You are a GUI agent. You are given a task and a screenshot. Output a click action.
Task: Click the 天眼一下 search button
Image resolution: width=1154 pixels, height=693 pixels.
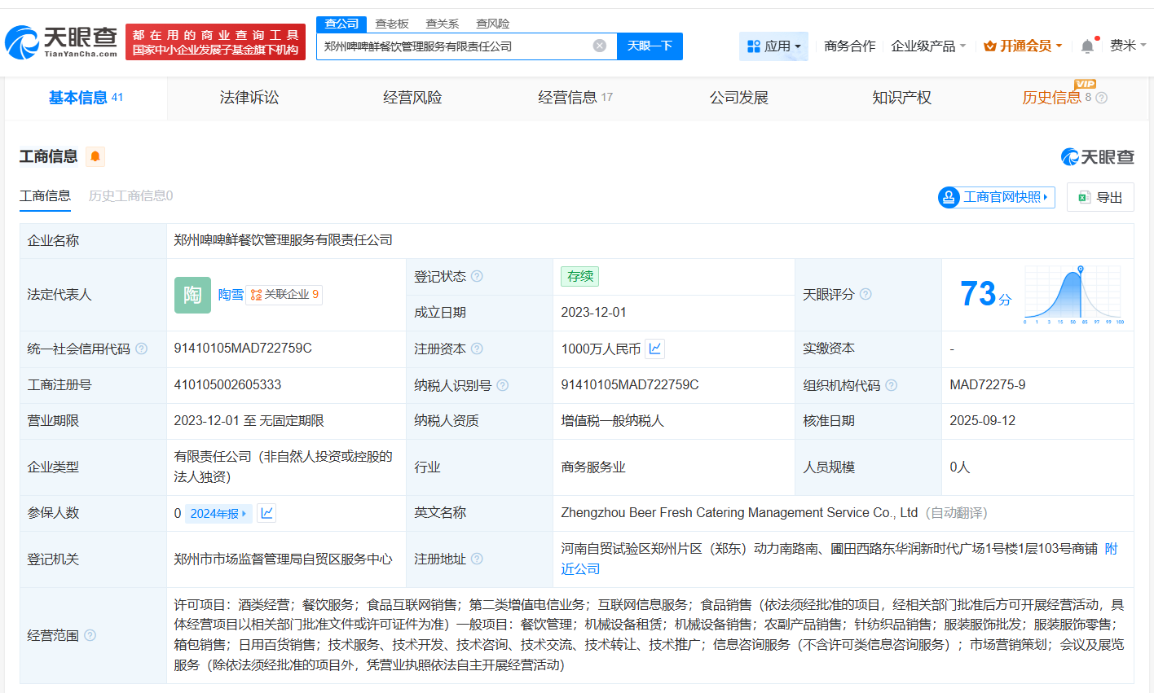click(650, 46)
